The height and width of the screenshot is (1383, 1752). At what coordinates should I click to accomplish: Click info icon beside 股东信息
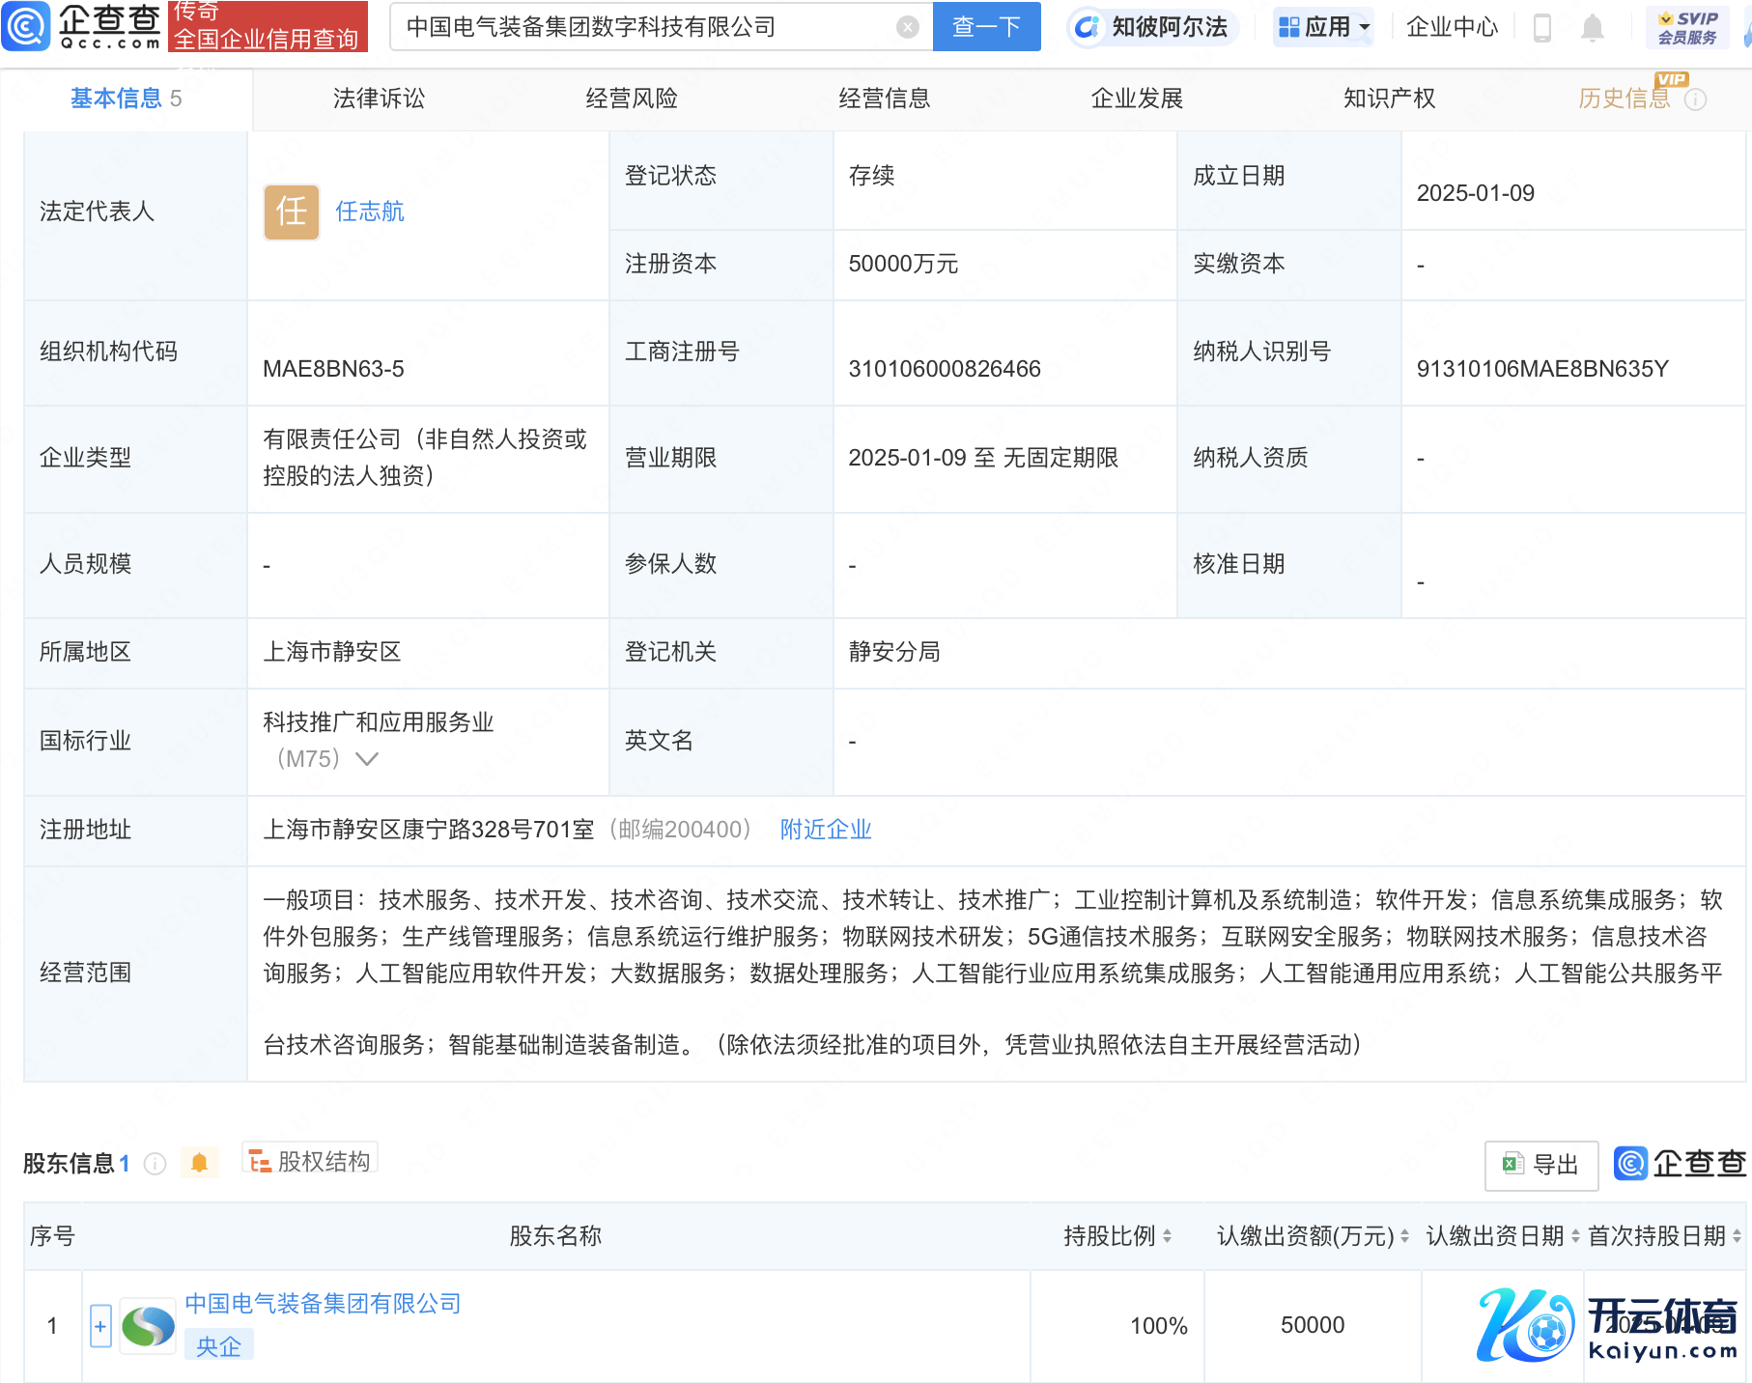coord(155,1164)
